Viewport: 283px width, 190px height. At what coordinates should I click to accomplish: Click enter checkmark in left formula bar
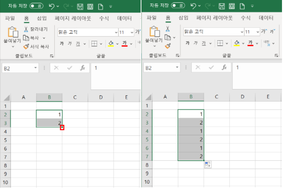coord(69,68)
